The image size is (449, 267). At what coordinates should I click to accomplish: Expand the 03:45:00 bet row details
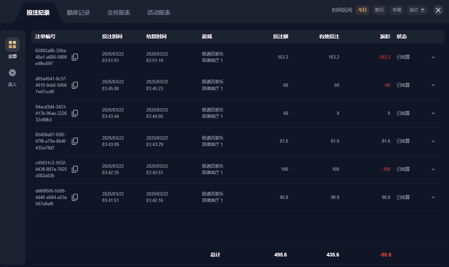click(433, 85)
